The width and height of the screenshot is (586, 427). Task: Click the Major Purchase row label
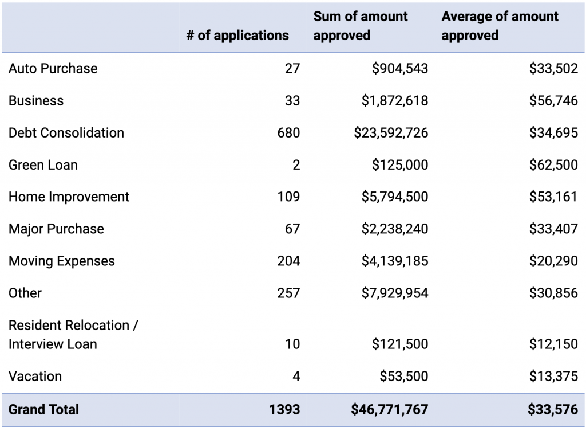[56, 229]
